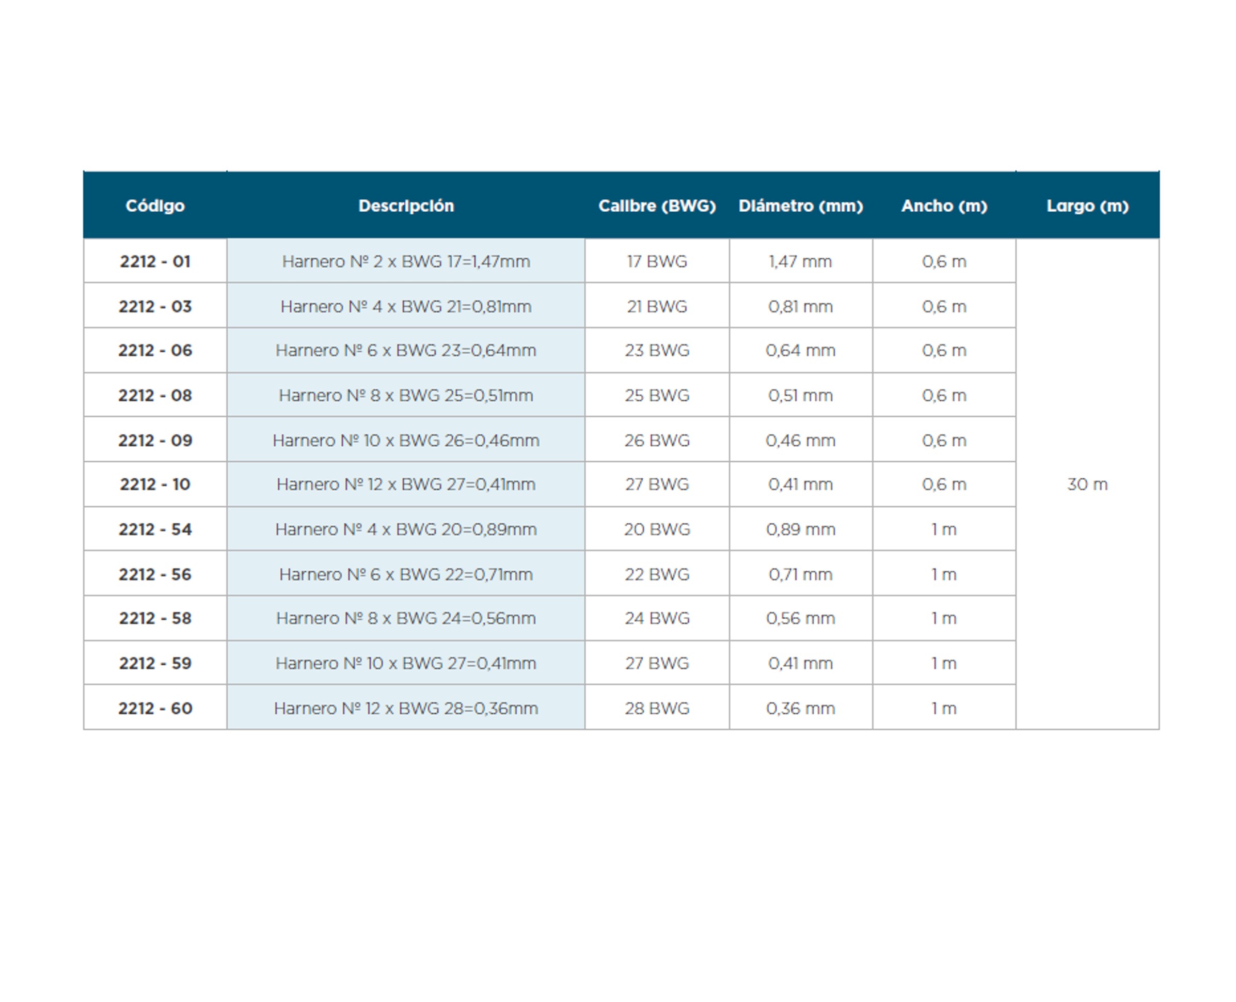
Task: Click the 1,47 mm diameter cell
Action: (800, 261)
